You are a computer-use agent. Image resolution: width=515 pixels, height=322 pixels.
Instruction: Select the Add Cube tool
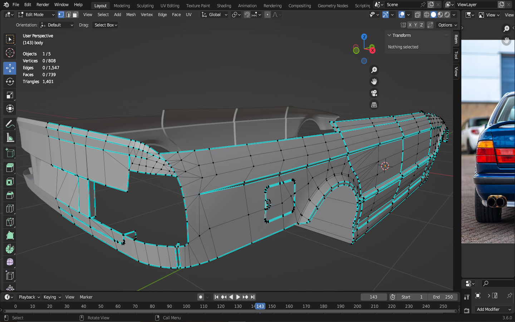[x=10, y=153]
